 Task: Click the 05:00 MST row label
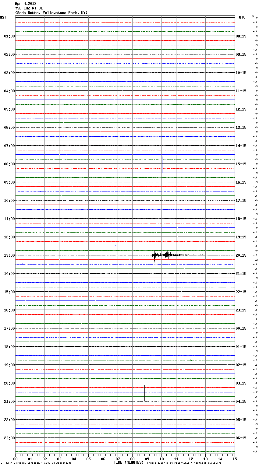9,109
